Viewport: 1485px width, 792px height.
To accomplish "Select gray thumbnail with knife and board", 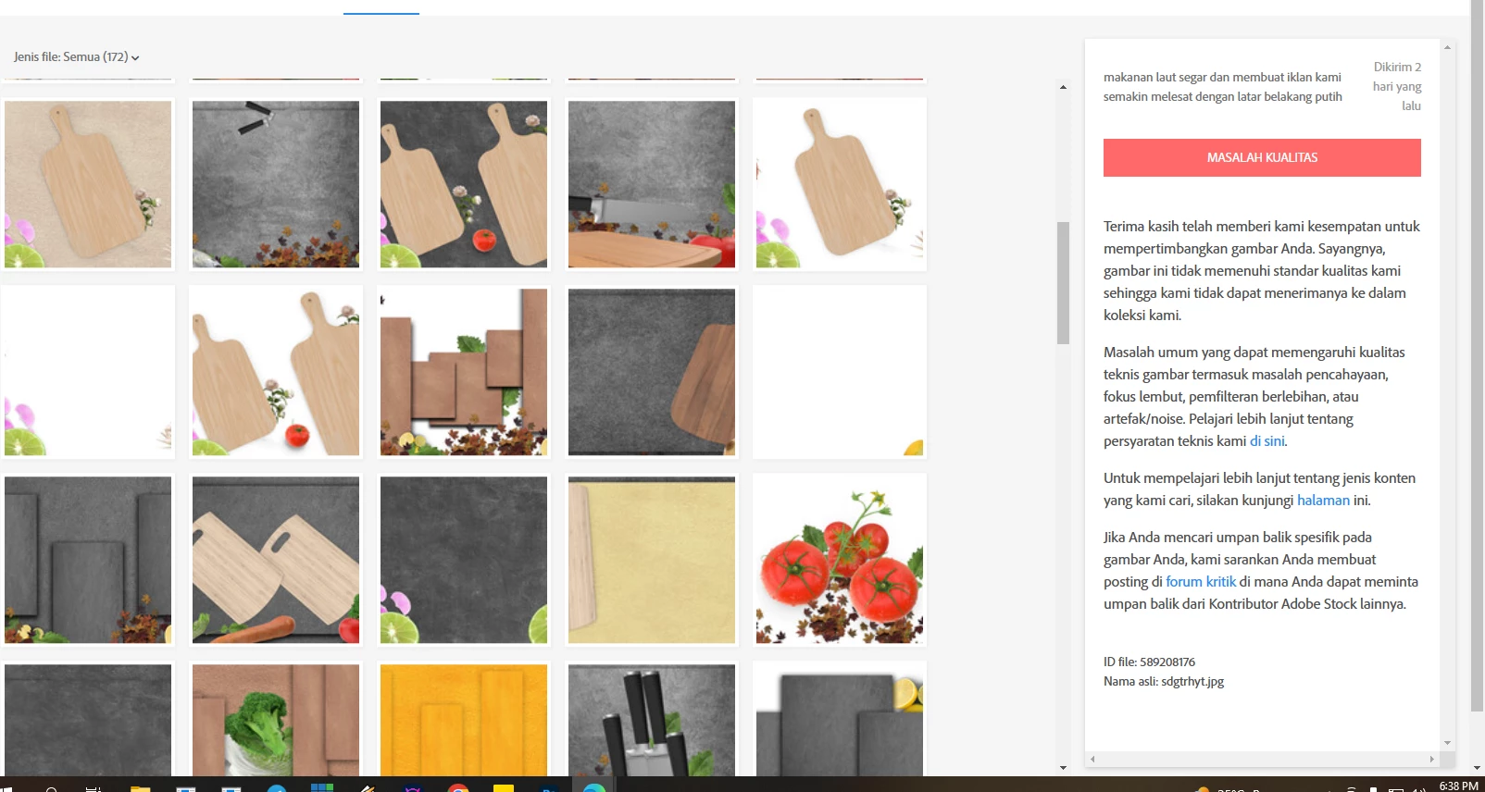I will click(652, 184).
